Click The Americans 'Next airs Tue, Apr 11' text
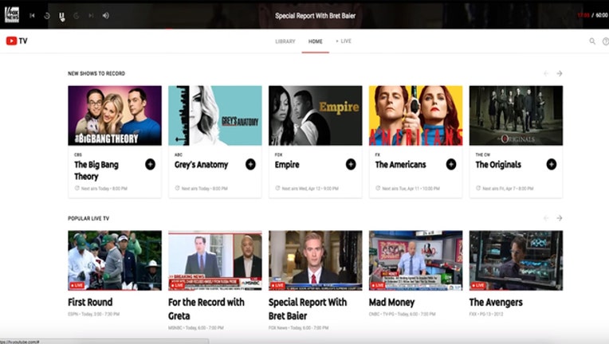Screen dimensions: 609x344 pos(411,189)
